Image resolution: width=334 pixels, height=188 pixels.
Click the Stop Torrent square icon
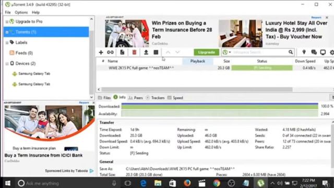[x=156, y=52]
